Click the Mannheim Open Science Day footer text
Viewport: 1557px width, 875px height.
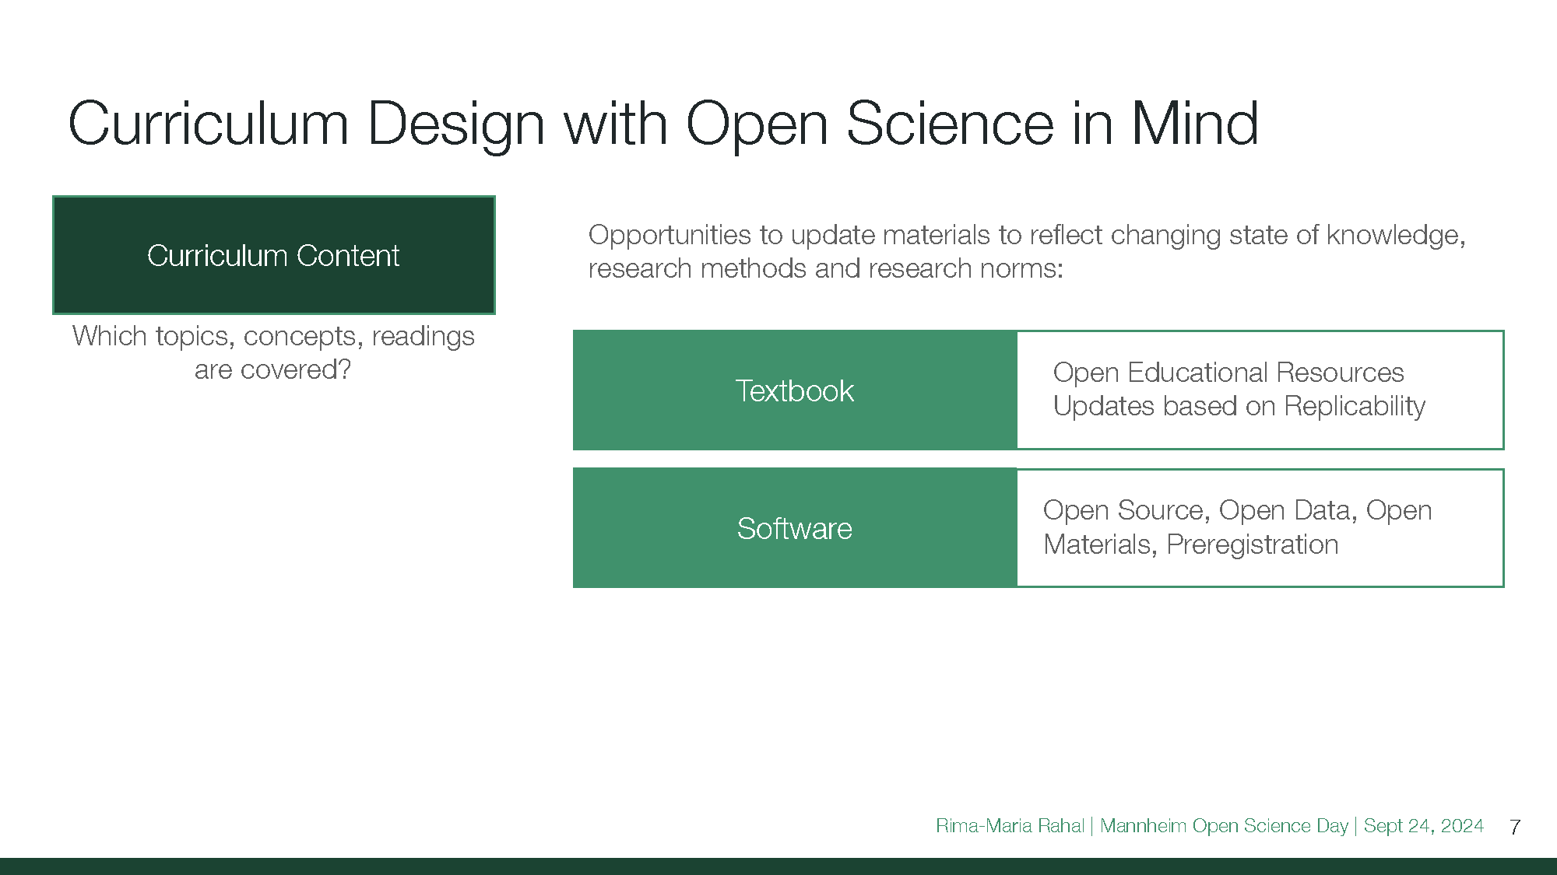coord(1224,826)
